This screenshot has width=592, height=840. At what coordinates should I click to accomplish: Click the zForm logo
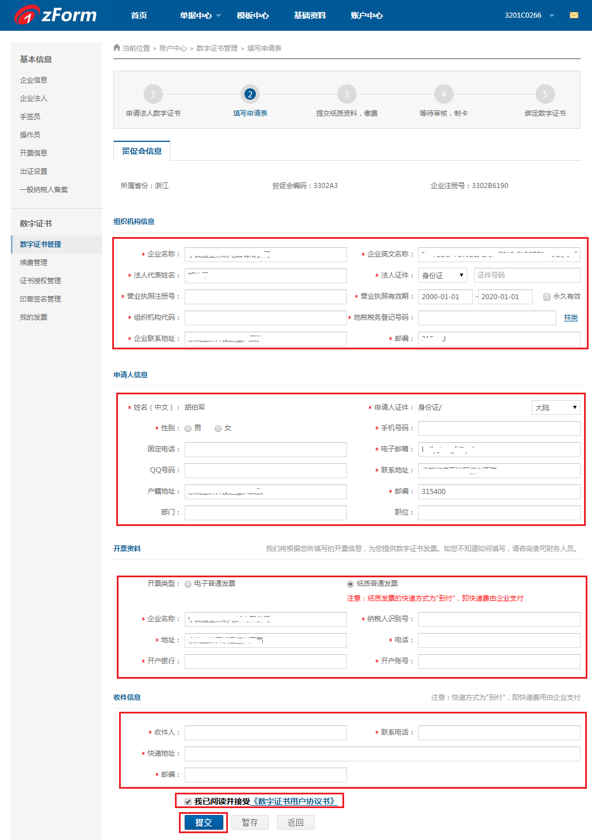coord(55,15)
